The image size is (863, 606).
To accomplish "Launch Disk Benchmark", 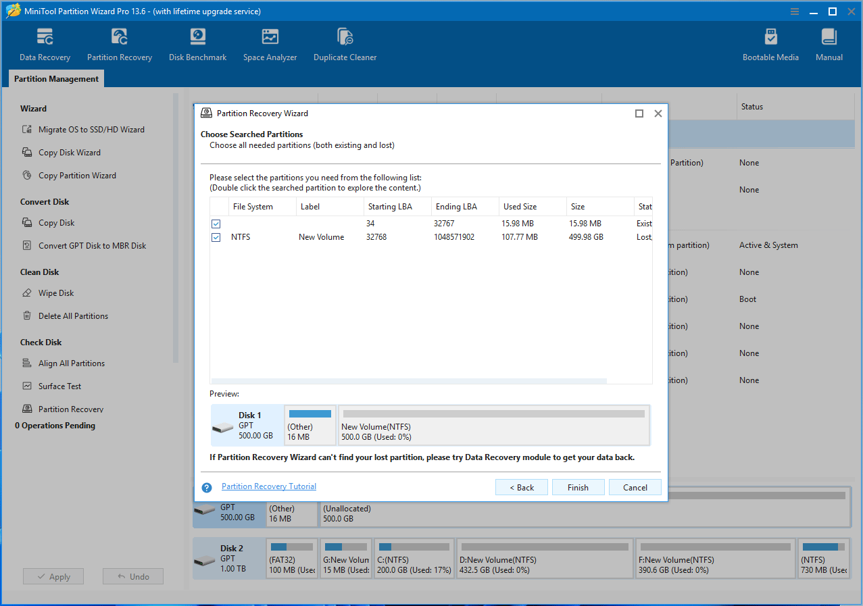I will (x=197, y=43).
